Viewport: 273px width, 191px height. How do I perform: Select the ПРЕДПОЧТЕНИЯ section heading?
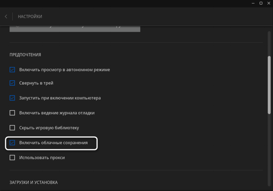tap(25, 55)
